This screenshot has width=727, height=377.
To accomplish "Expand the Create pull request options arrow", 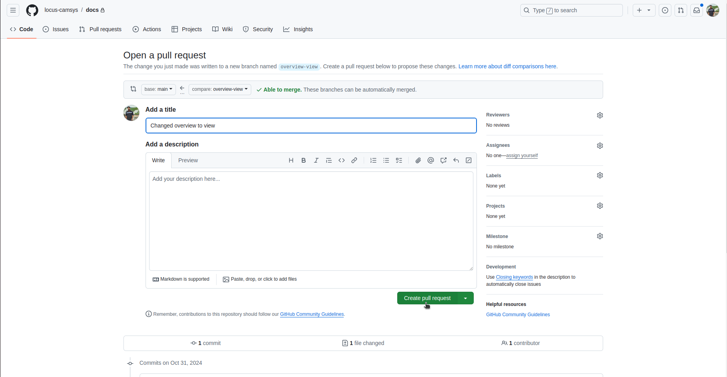I will pyautogui.click(x=465, y=298).
